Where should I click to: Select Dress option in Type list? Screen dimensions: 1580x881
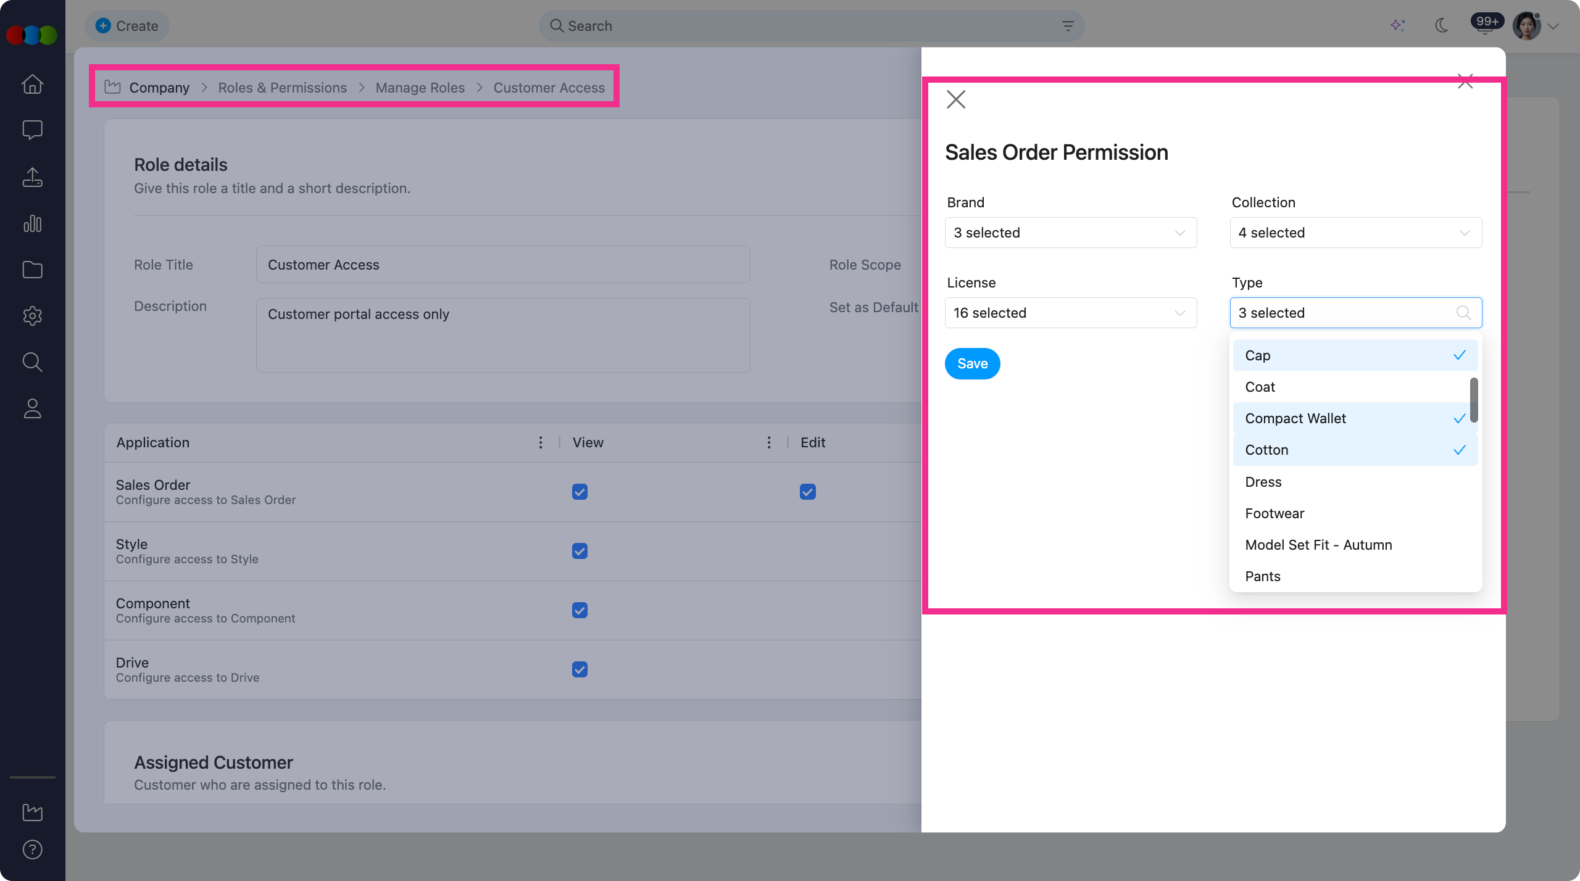1355,482
